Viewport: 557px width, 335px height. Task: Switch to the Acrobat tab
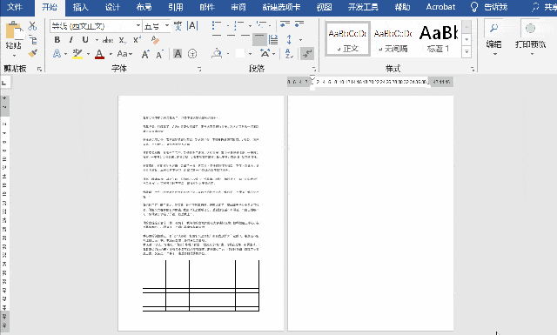click(440, 7)
